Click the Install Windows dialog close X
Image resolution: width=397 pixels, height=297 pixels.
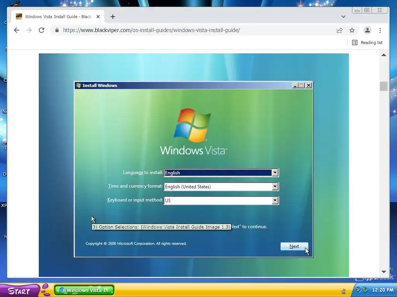pyautogui.click(x=309, y=85)
